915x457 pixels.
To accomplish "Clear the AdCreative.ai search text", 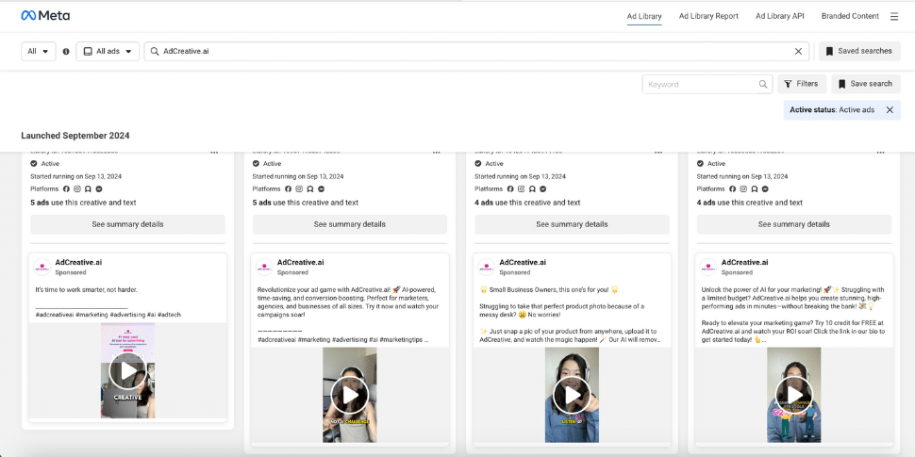I will click(x=798, y=51).
